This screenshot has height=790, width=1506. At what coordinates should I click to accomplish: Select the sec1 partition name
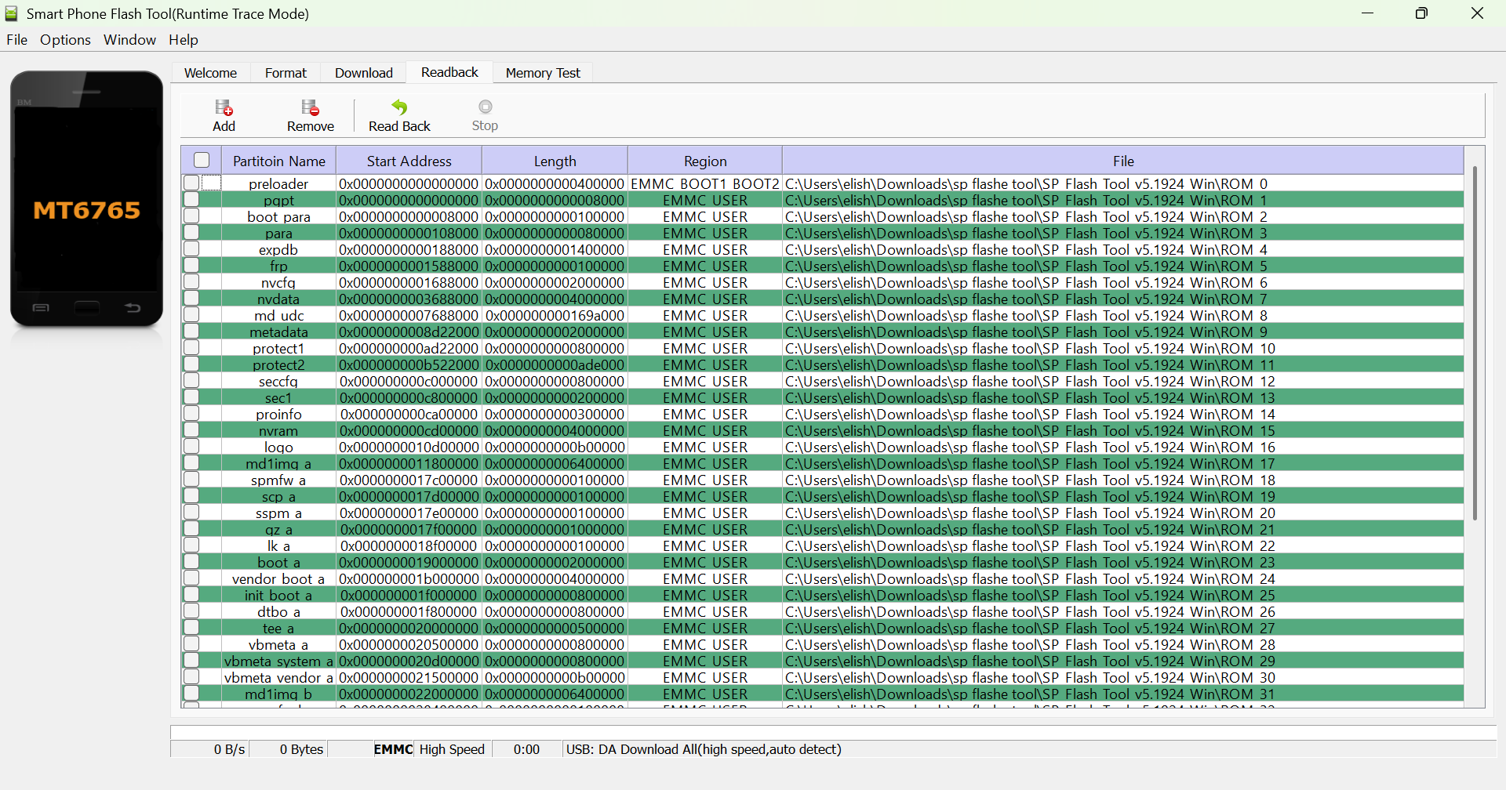278,397
